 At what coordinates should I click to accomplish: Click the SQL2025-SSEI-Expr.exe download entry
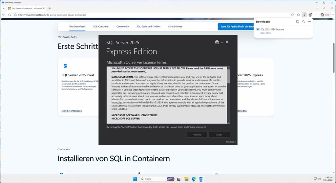(x=272, y=29)
